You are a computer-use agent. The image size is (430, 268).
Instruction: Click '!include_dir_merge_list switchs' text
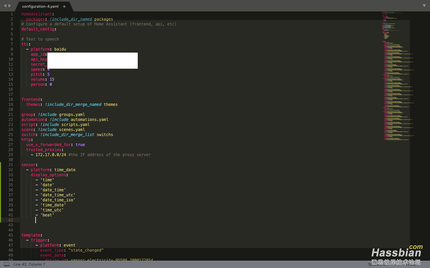(x=77, y=135)
